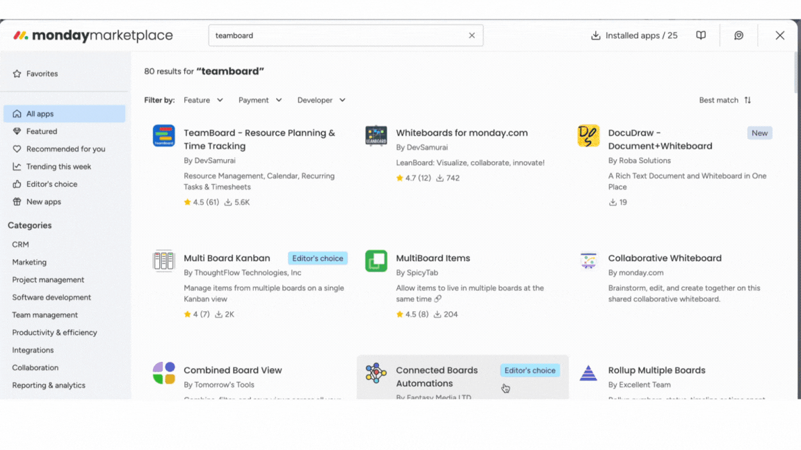The height and width of the screenshot is (450, 801).
Task: Open Favorites in the sidebar
Action: [x=35, y=74]
